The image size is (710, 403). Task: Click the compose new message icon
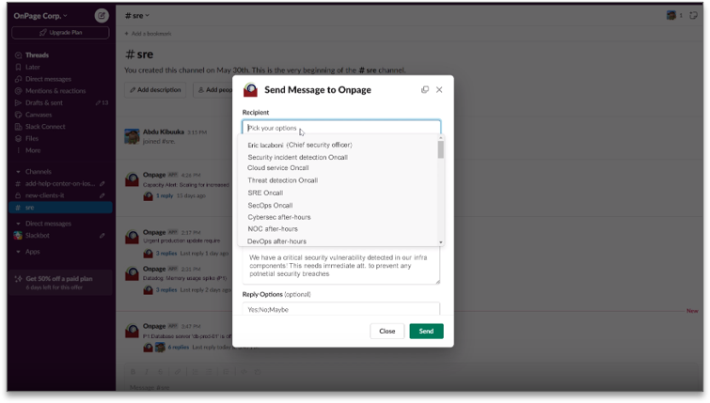[102, 16]
